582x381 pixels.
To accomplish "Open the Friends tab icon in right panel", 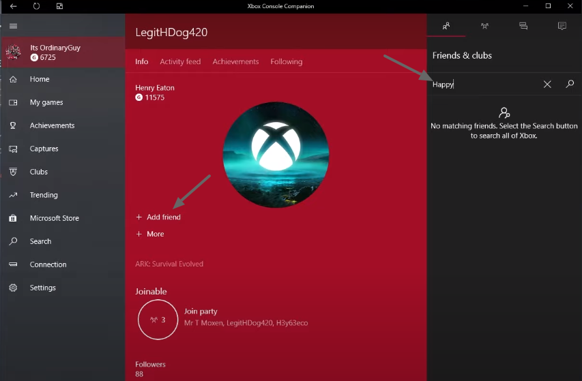I will 446,26.
